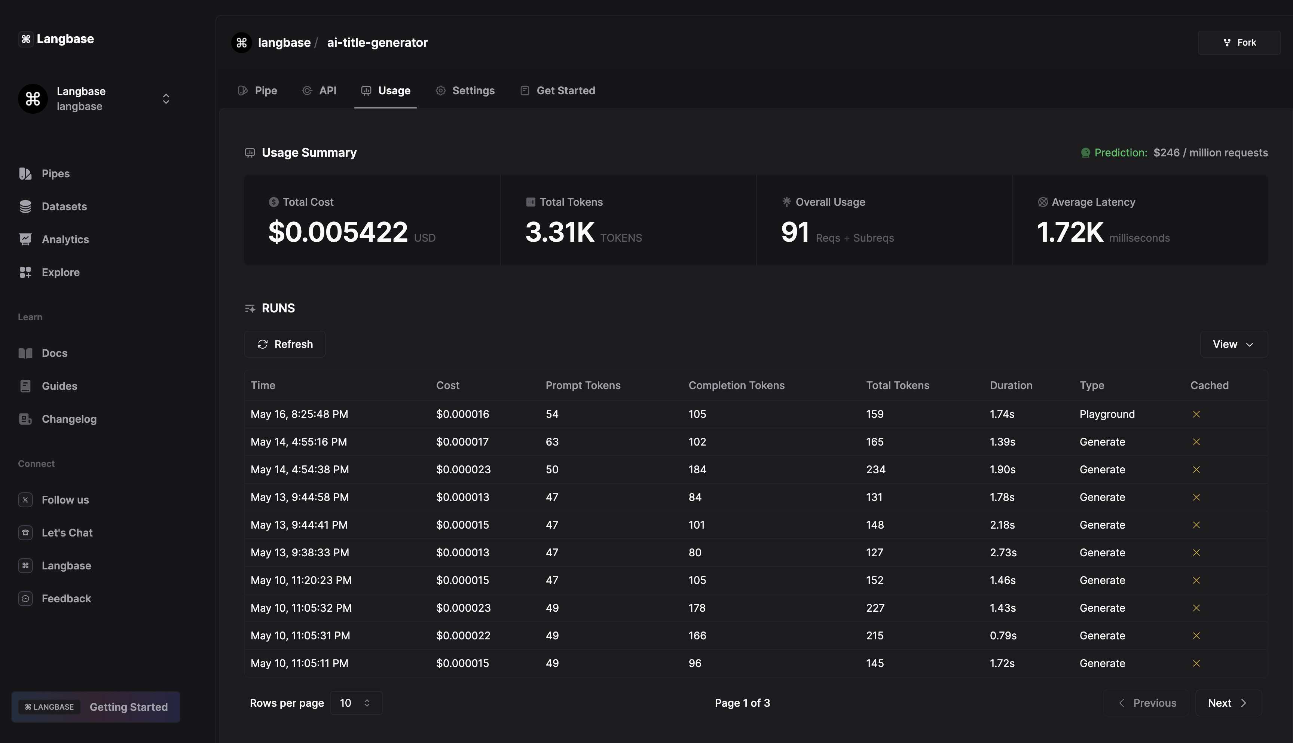Screen dimensions: 1293x743
Task: Click the Getting Started banner
Action: 96,707
